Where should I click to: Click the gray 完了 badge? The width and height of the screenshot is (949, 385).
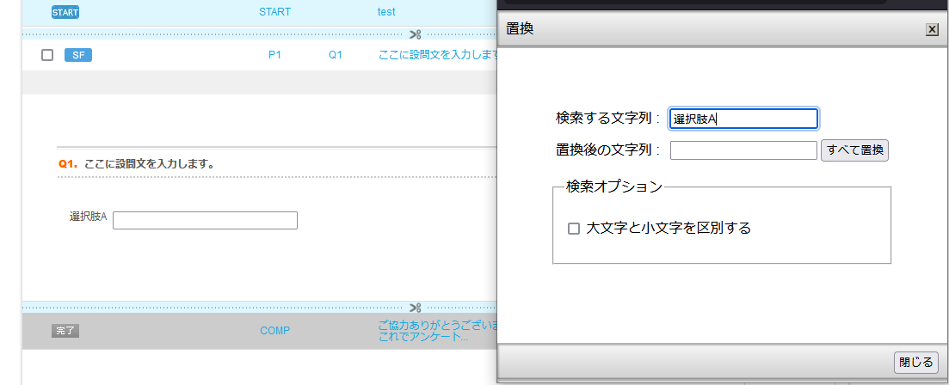tap(65, 331)
